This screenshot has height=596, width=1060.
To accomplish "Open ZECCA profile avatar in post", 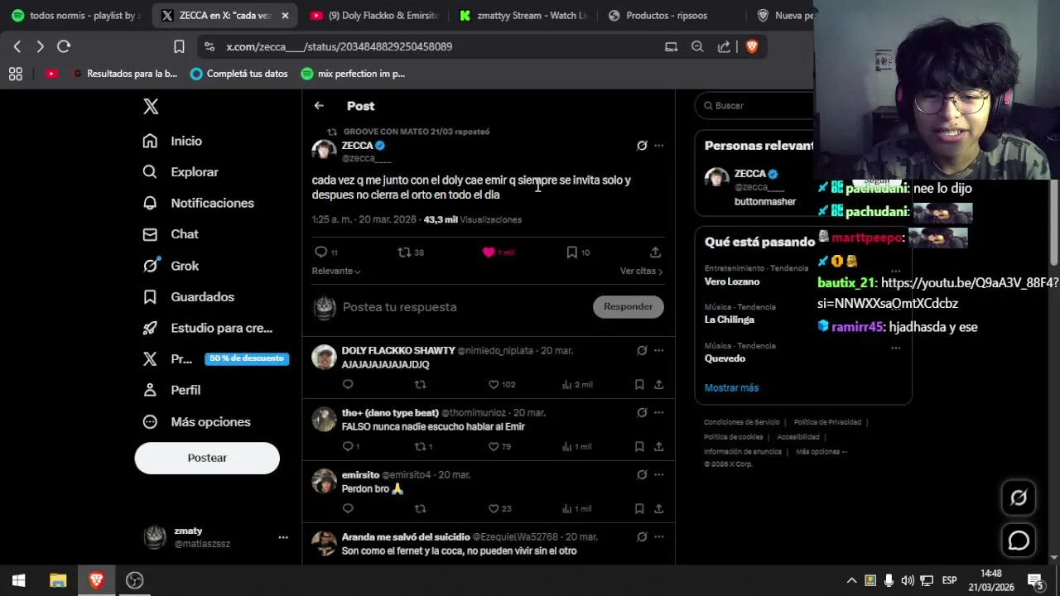I will [x=324, y=151].
